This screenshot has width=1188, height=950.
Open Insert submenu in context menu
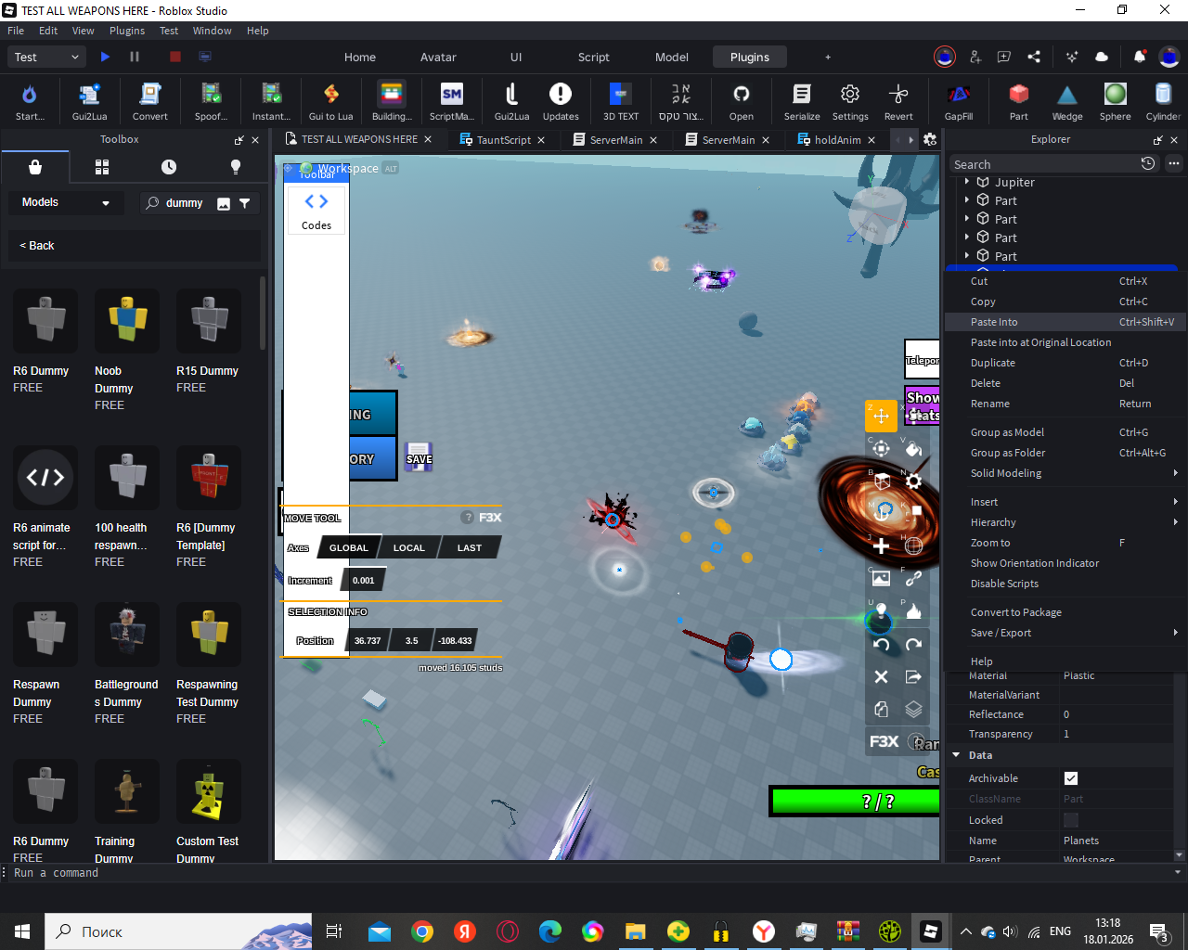click(x=1065, y=502)
